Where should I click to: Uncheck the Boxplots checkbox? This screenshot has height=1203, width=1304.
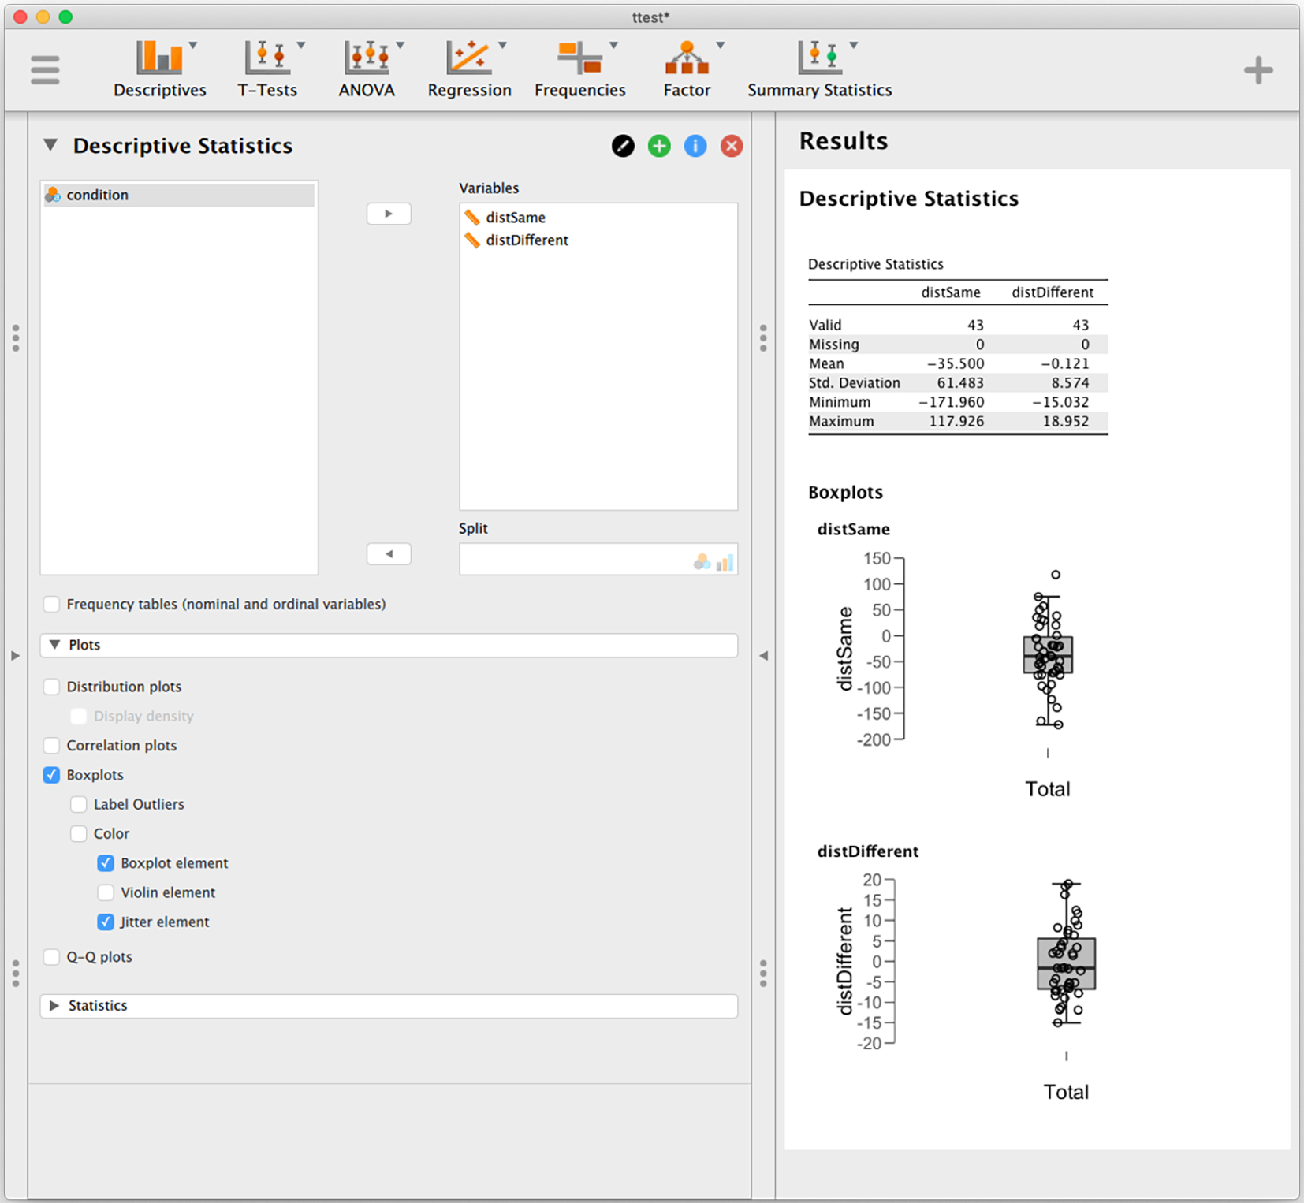pyautogui.click(x=52, y=775)
